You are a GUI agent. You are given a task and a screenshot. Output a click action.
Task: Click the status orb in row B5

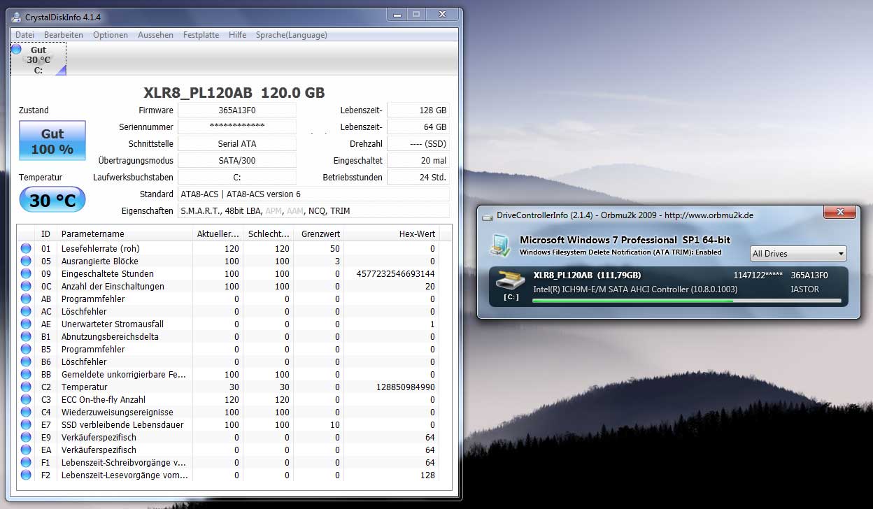click(x=26, y=349)
